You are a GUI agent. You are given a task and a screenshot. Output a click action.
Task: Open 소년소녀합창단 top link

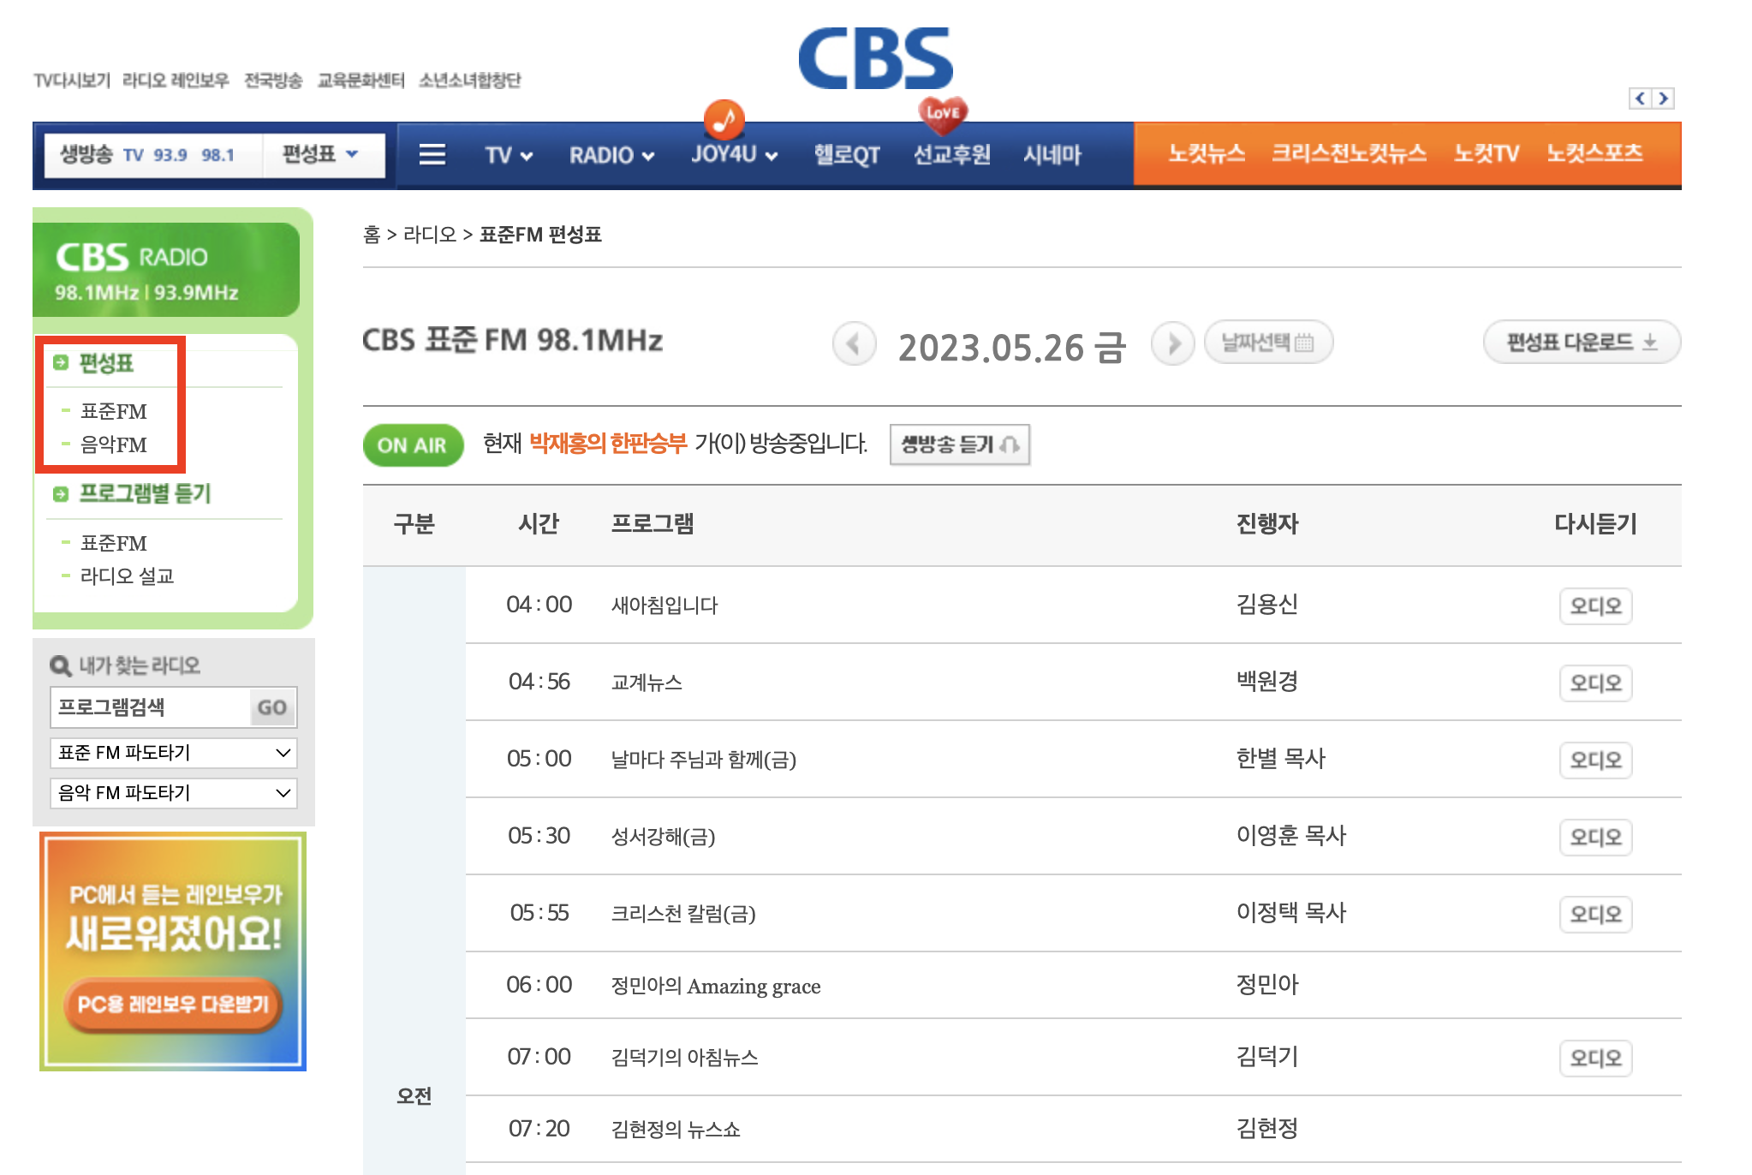(469, 81)
